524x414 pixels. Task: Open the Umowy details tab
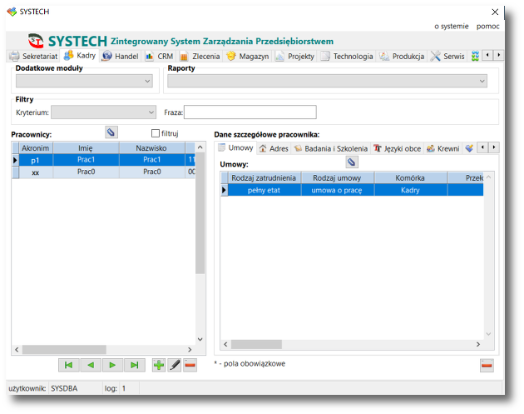pyautogui.click(x=235, y=148)
